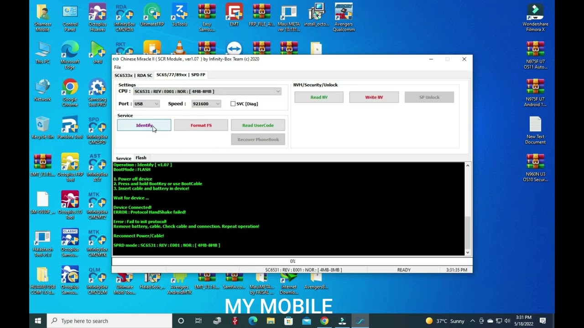Viewport: 584px width, 328px height.
Task: Click the log scrollbar down arrow
Action: click(x=468, y=252)
